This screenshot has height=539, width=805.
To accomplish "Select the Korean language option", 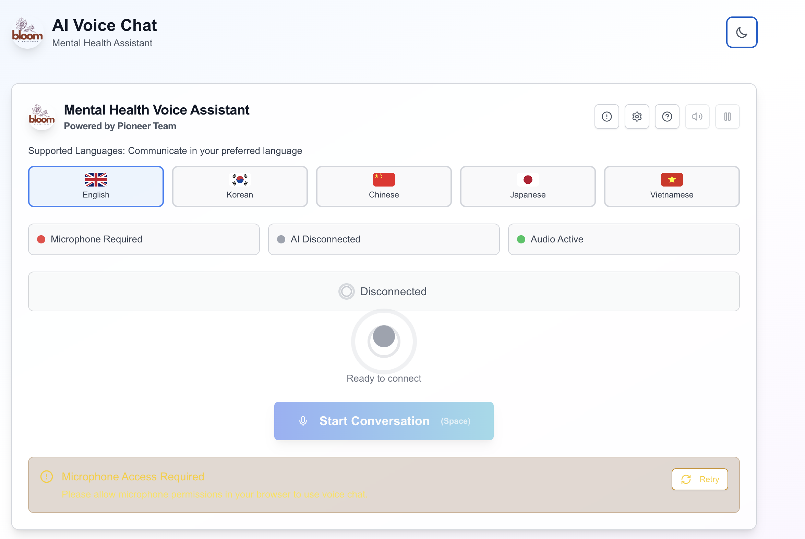I will 240,186.
